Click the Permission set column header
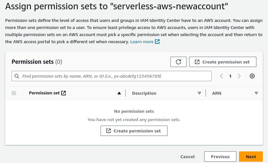 pos(44,93)
